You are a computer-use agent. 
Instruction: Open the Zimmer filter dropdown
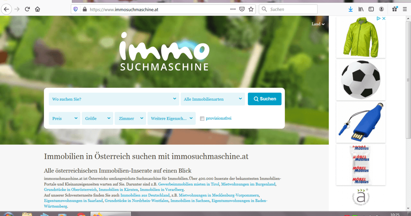130,118
